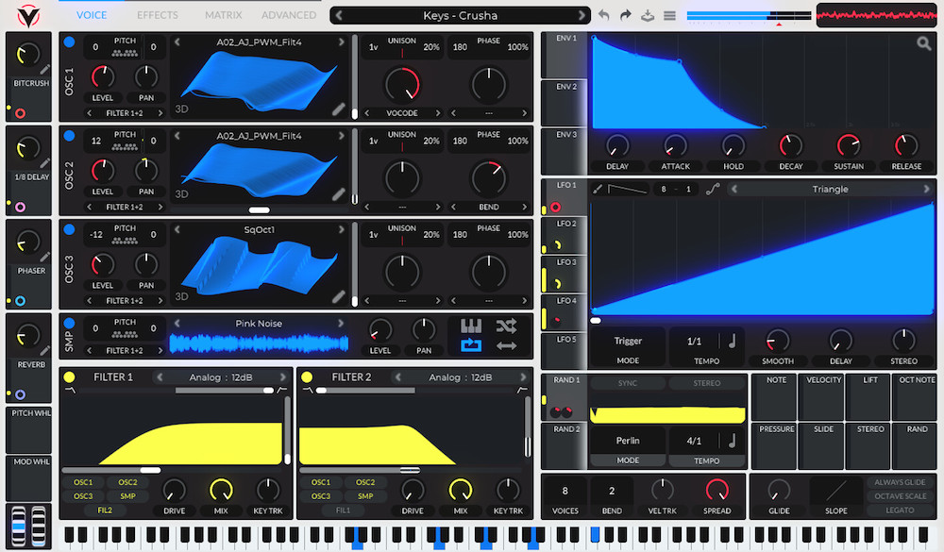Open the LFO Trigger MODE selector
Image resolution: width=944 pixels, height=552 pixels.
(628, 347)
